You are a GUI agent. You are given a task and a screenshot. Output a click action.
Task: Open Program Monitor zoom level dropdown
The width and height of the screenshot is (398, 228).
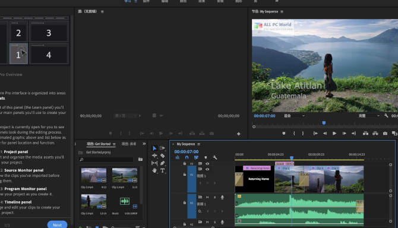click(x=294, y=116)
